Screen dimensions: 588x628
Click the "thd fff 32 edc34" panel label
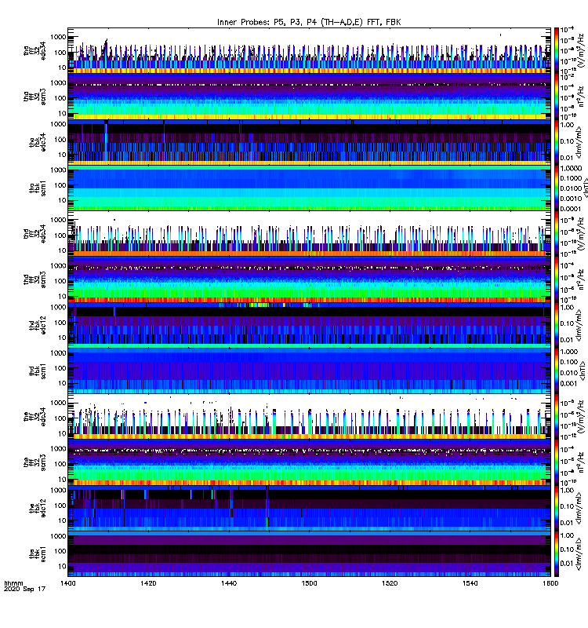click(34, 234)
